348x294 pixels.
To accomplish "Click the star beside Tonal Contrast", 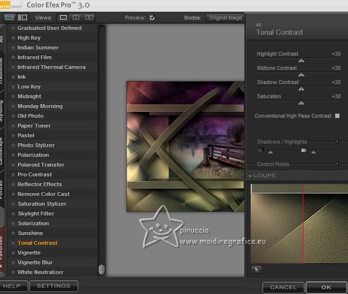I will [x=13, y=243].
